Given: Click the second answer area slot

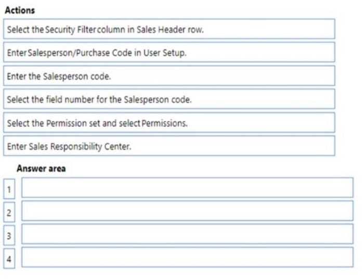Looking at the screenshot, I should click(187, 211).
